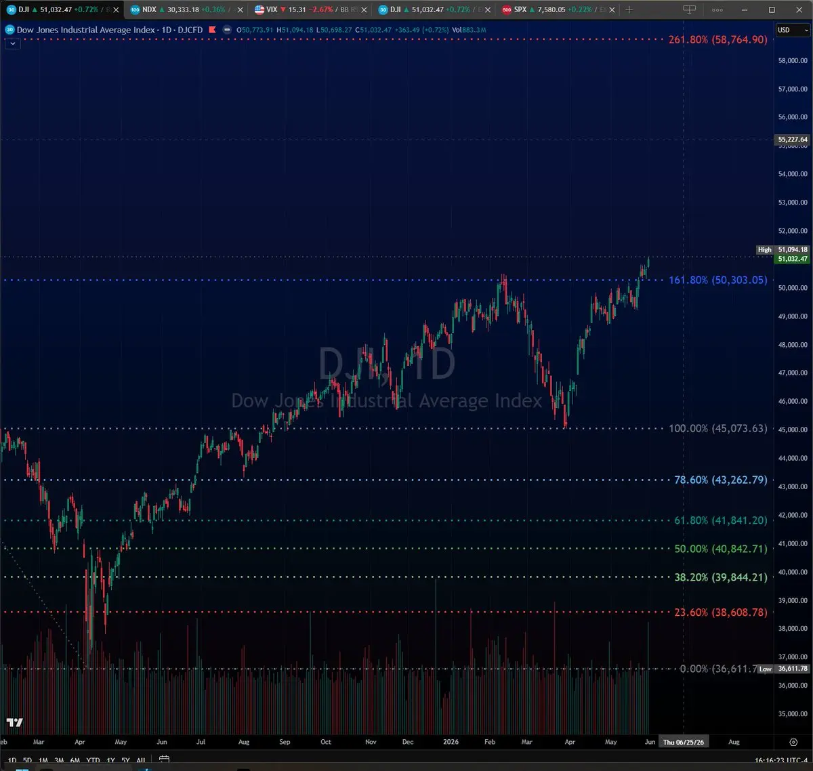Screen dimensions: 813x771
Task: Collapse the indicator legend chevron under the symbol
Action: (x=12, y=43)
